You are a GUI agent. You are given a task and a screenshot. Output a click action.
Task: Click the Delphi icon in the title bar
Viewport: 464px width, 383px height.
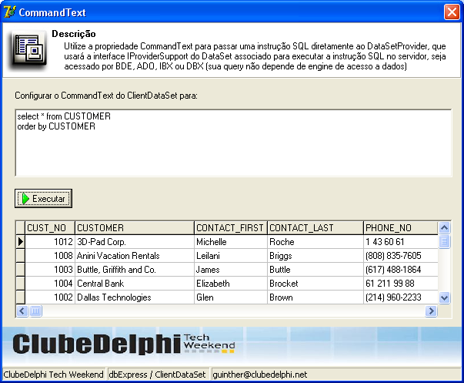pos(10,12)
